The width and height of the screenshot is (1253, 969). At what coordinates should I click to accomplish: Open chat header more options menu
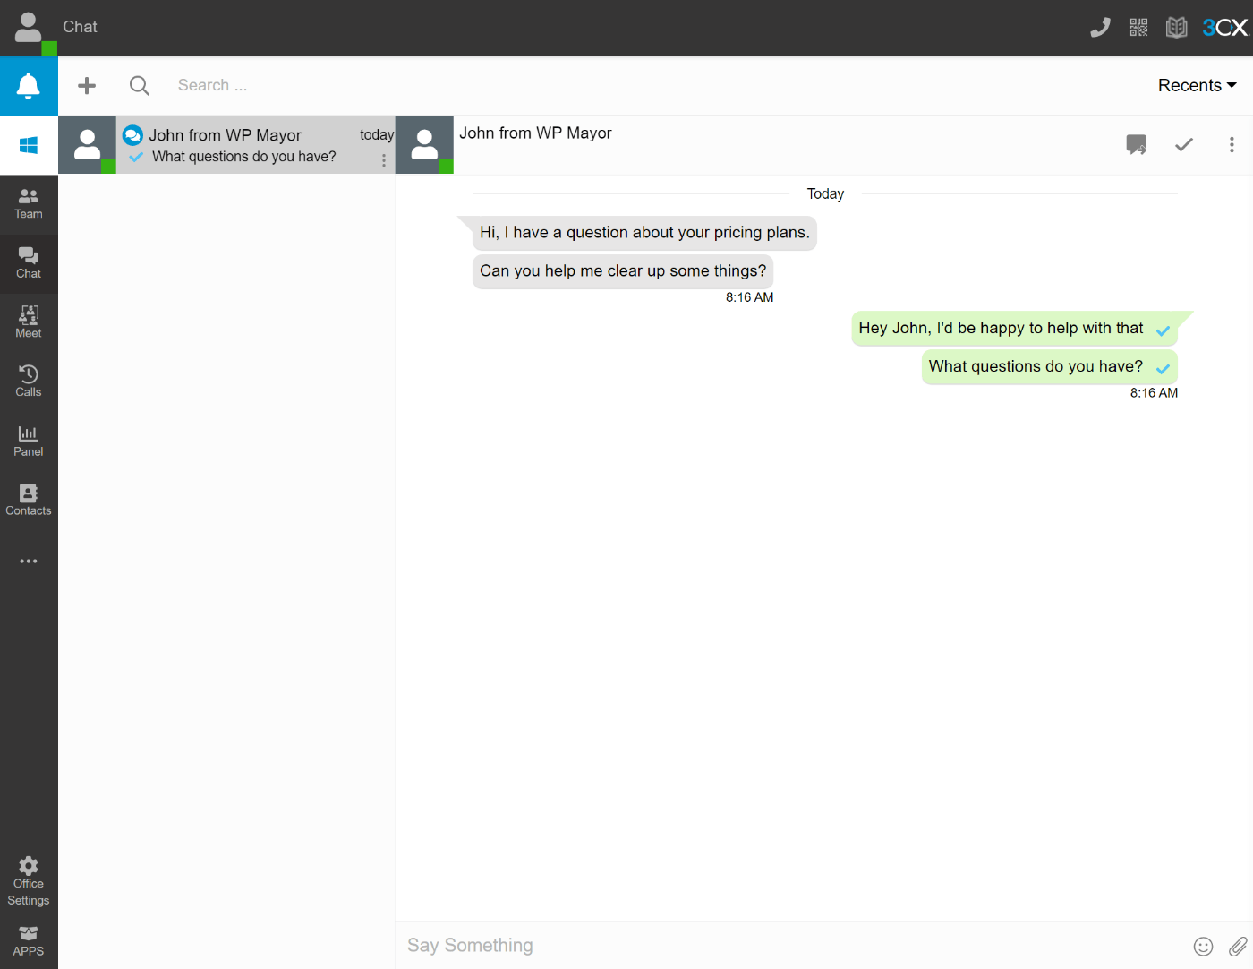click(x=1232, y=144)
